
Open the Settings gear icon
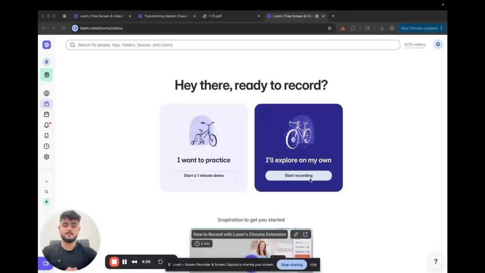point(47,157)
